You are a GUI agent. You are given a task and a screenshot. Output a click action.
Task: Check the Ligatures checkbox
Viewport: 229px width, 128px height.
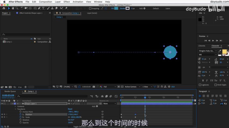tap(200, 85)
